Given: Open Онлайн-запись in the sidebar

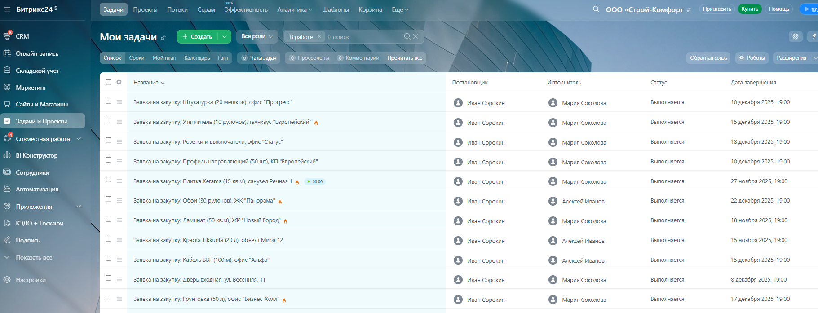Looking at the screenshot, I should tap(37, 53).
